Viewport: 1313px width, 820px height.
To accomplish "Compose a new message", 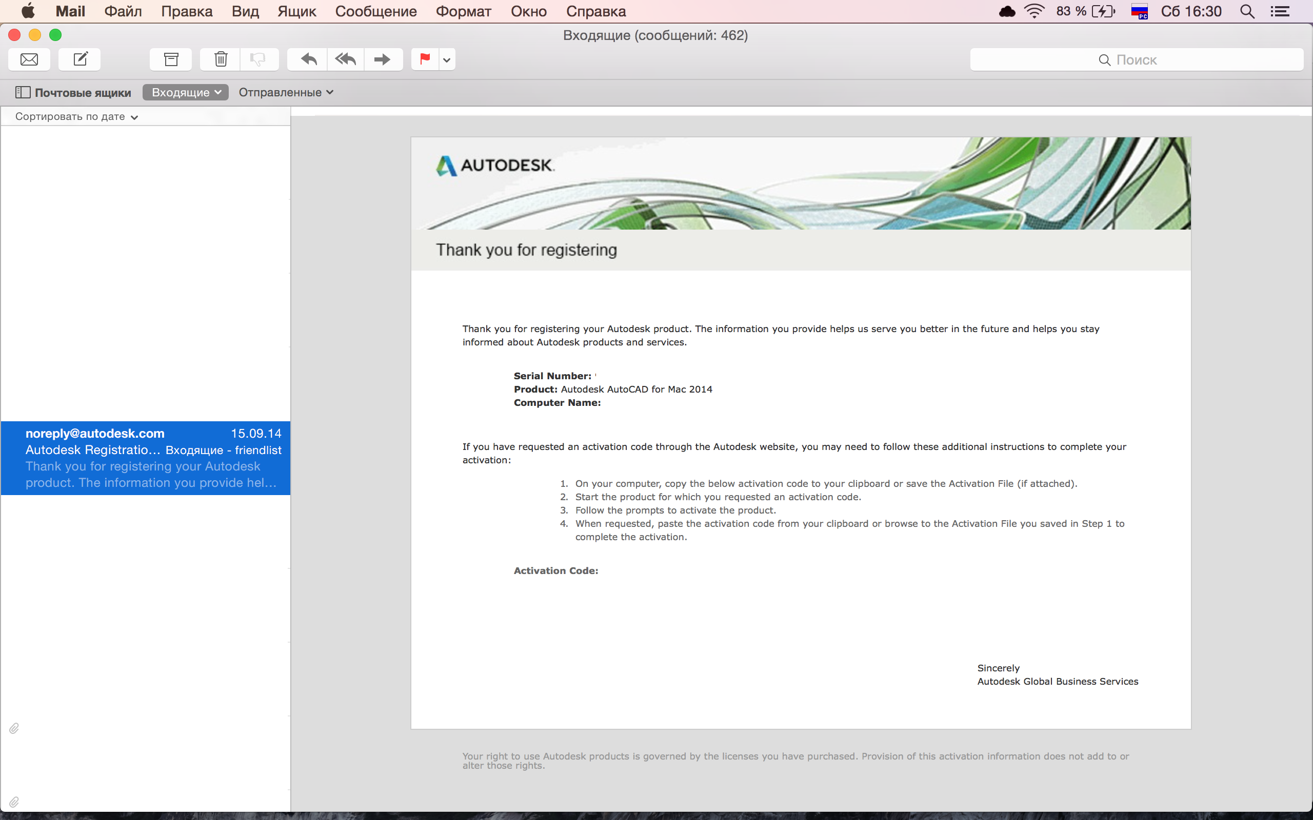I will pyautogui.click(x=80, y=59).
